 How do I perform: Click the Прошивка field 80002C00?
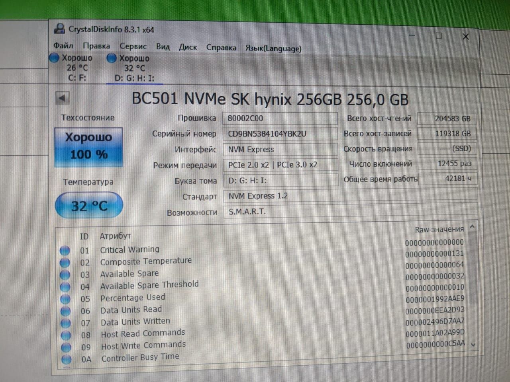pyautogui.click(x=280, y=118)
